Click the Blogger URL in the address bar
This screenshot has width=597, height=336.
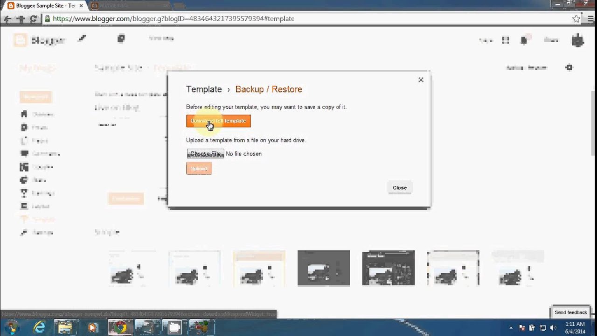tap(174, 19)
